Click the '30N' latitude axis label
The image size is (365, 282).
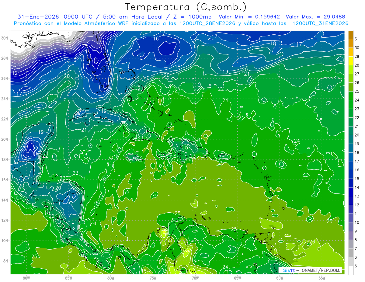(5, 38)
